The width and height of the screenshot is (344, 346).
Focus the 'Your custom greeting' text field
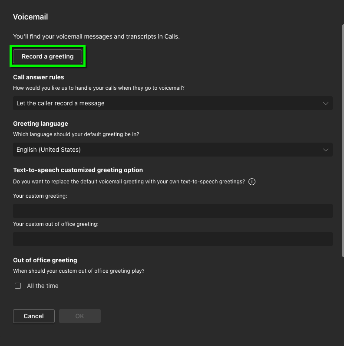[173, 211]
